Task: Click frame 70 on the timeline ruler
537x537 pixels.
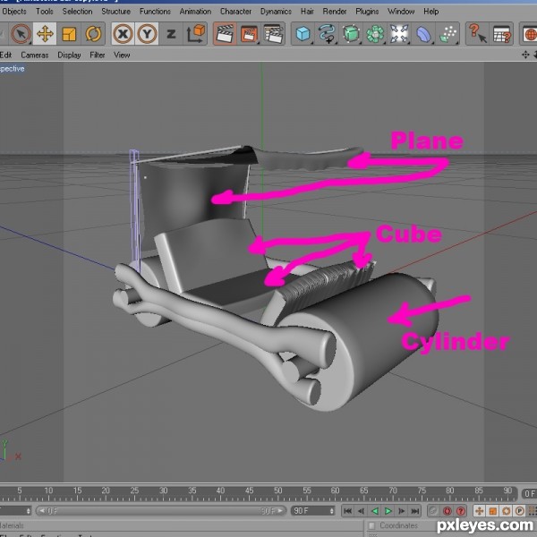Action: pyautogui.click(x=393, y=490)
